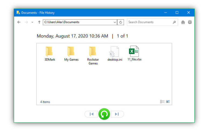The width and height of the screenshot is (209, 133).
Task: Go to File History home
Action: coord(183,22)
